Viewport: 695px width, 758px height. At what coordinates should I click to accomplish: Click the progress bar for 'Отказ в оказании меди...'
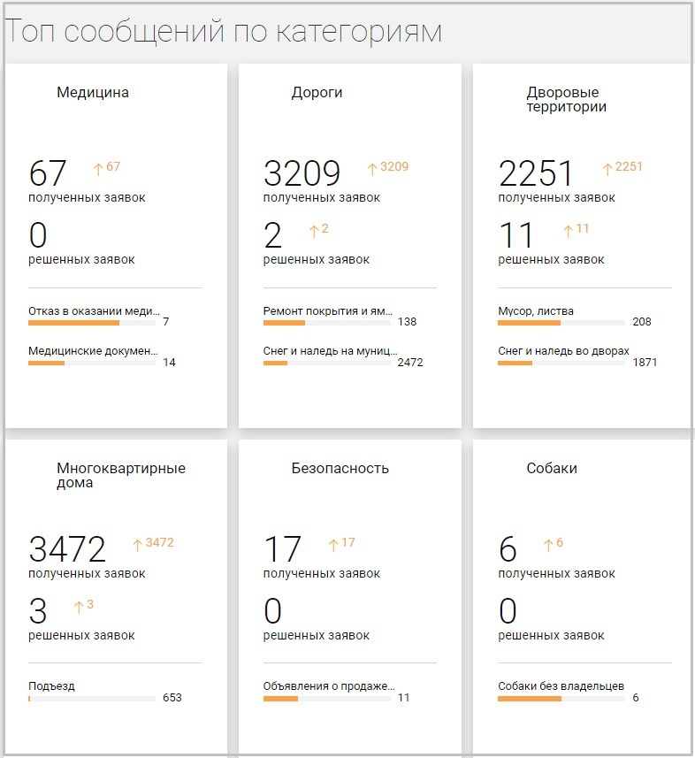point(92,323)
